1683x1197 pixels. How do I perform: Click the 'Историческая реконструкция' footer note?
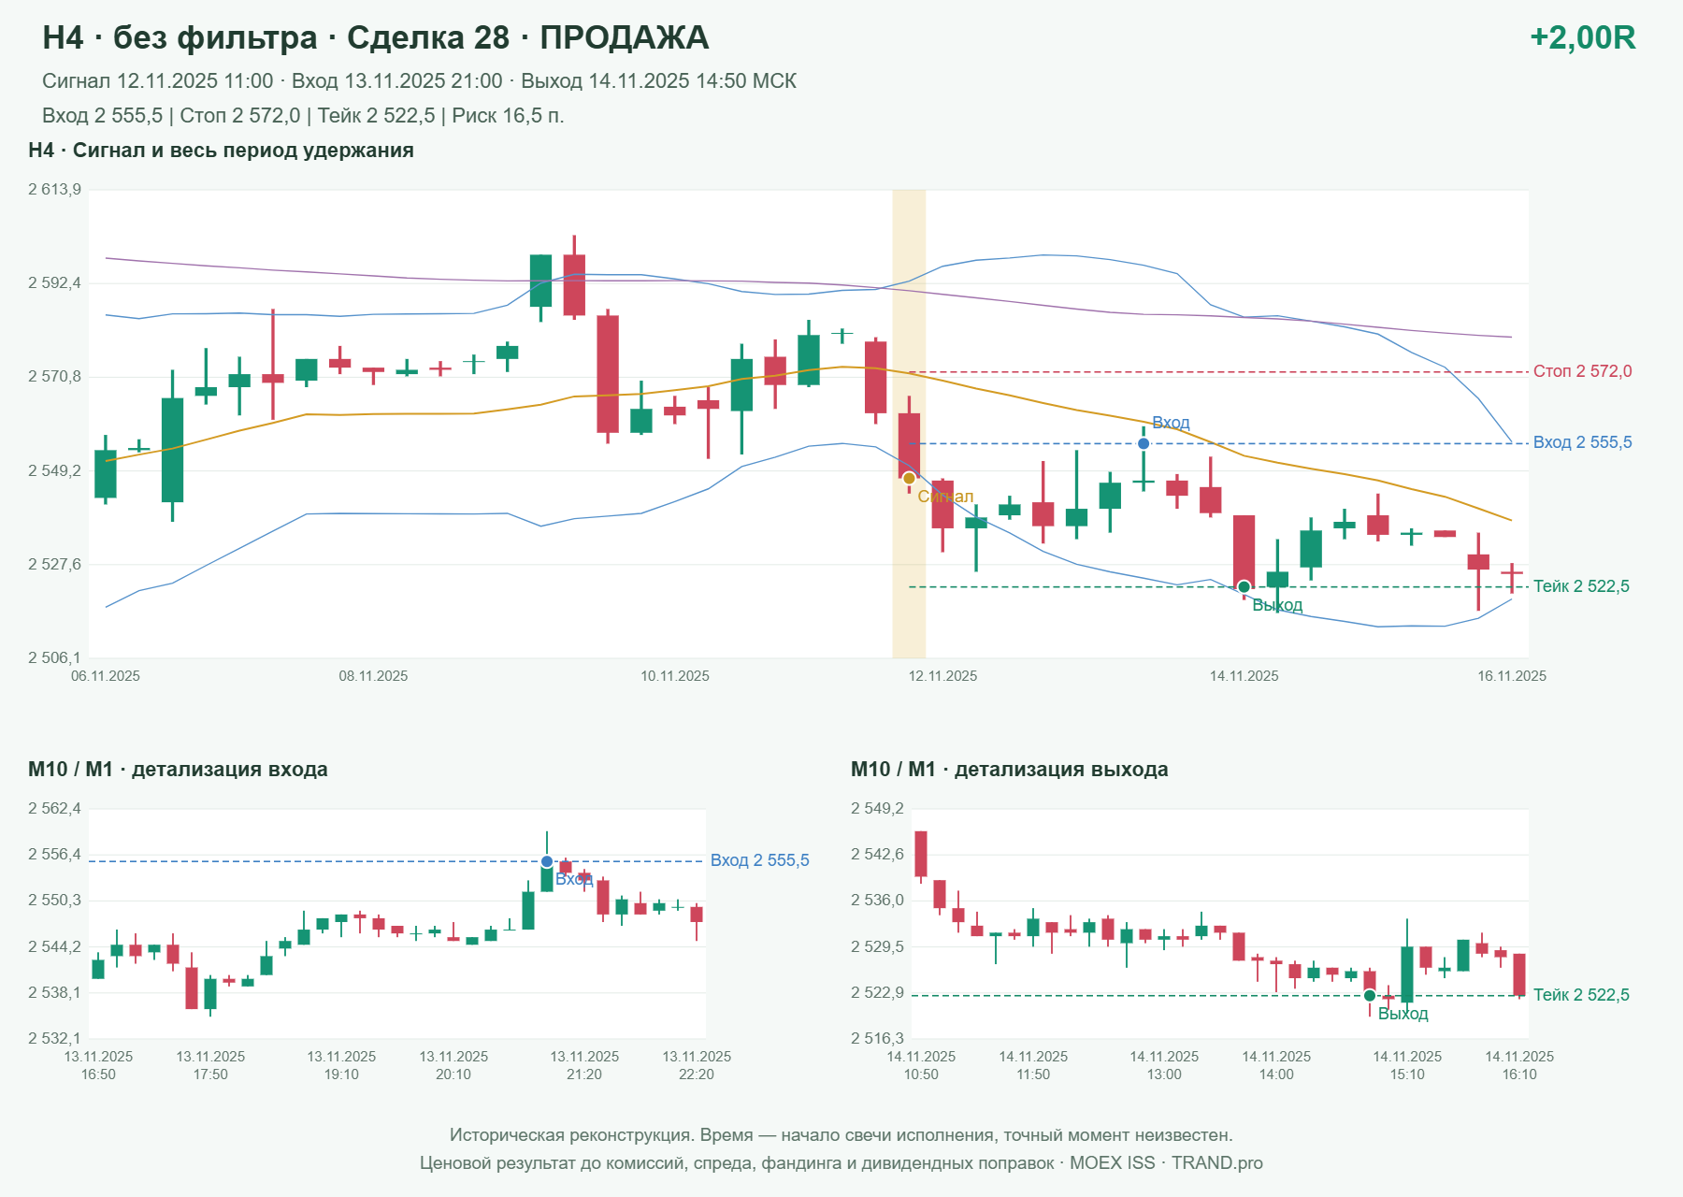pos(841,1135)
